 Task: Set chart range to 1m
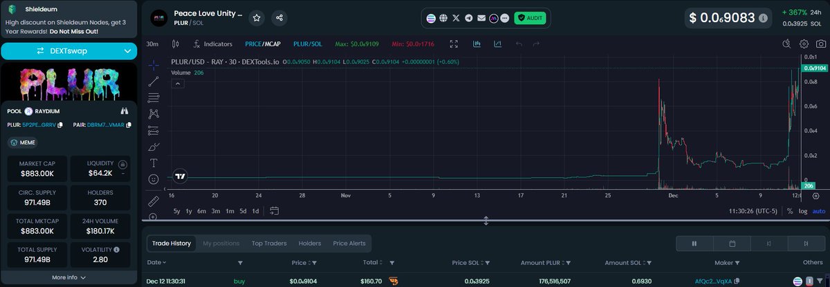(x=229, y=211)
